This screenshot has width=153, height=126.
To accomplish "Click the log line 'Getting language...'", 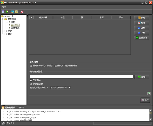I will (x=29, y=118).
